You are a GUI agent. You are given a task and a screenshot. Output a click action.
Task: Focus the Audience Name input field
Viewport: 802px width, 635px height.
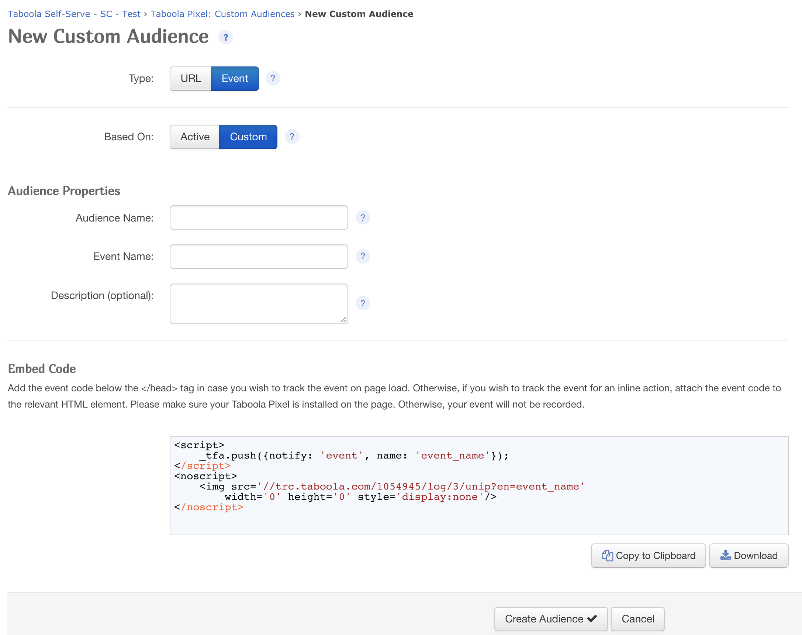click(x=259, y=217)
